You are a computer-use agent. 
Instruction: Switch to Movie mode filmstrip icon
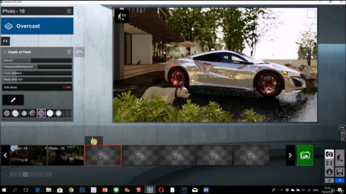point(329,163)
